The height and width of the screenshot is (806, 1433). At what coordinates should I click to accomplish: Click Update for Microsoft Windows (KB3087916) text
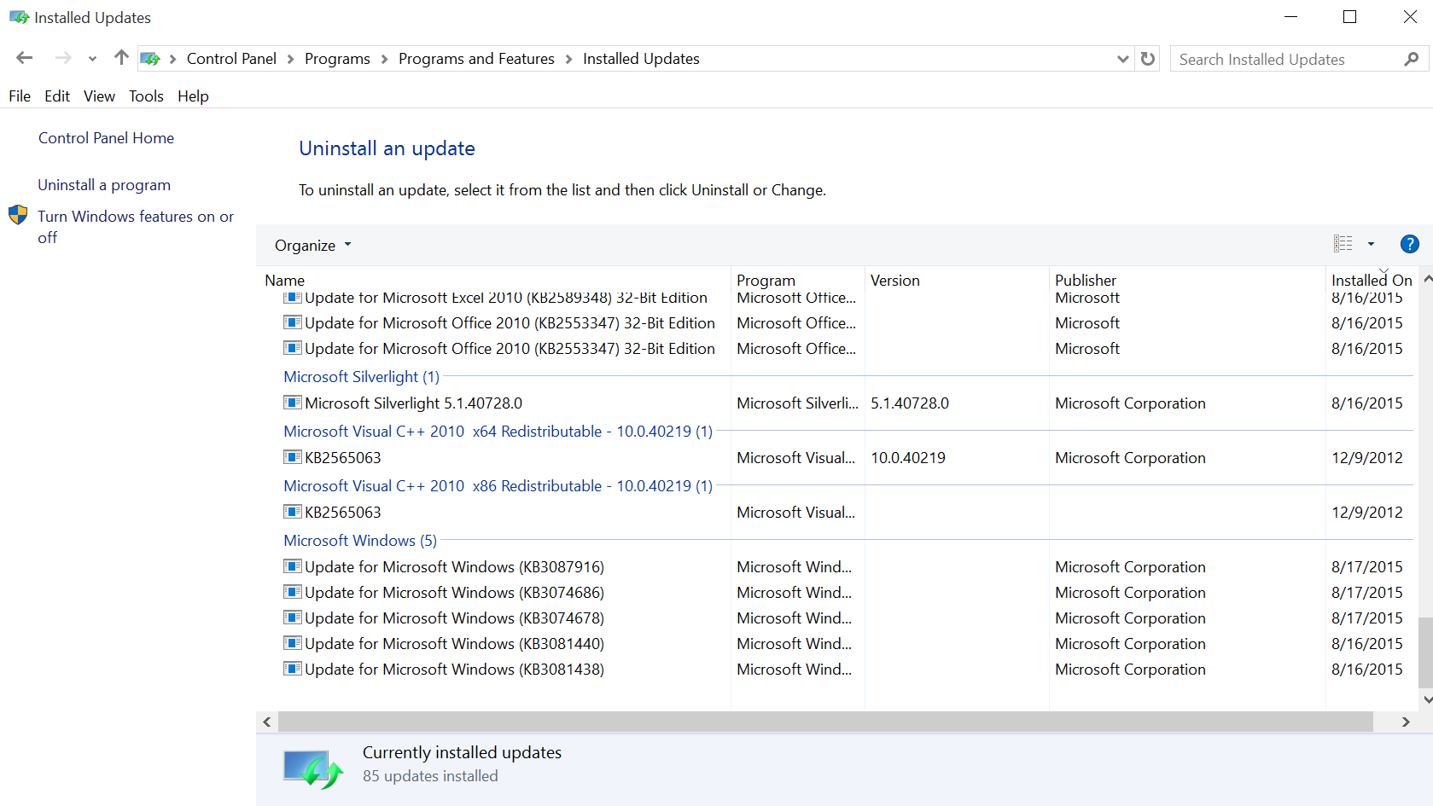click(454, 567)
